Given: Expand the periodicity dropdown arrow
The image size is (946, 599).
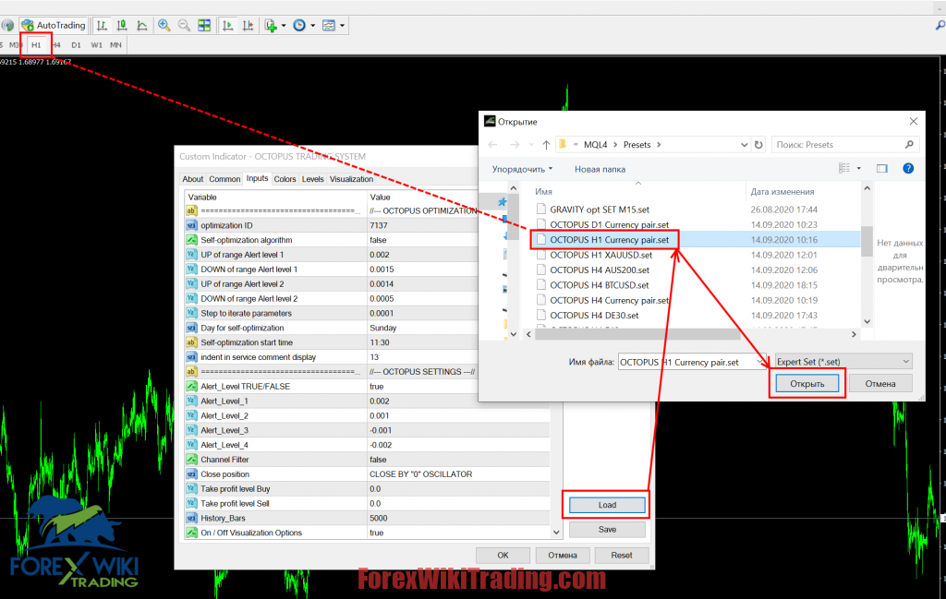Looking at the screenshot, I should (312, 25).
